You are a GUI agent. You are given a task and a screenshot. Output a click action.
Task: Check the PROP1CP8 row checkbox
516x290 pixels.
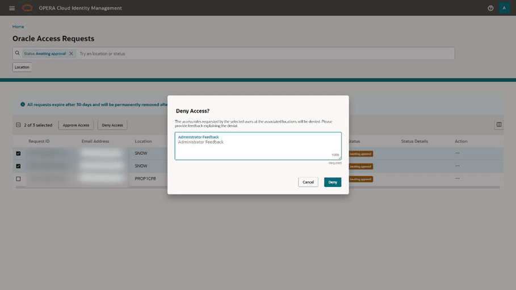pyautogui.click(x=18, y=179)
